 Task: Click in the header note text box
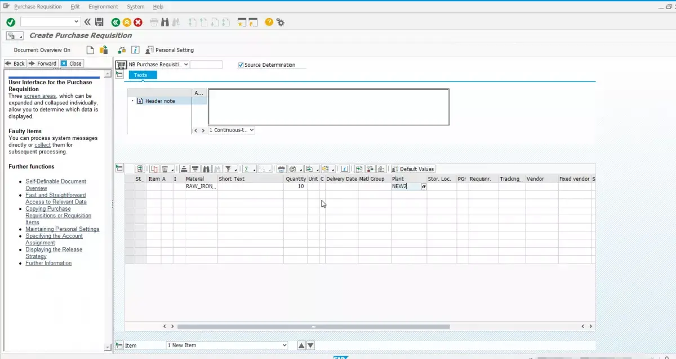328,107
